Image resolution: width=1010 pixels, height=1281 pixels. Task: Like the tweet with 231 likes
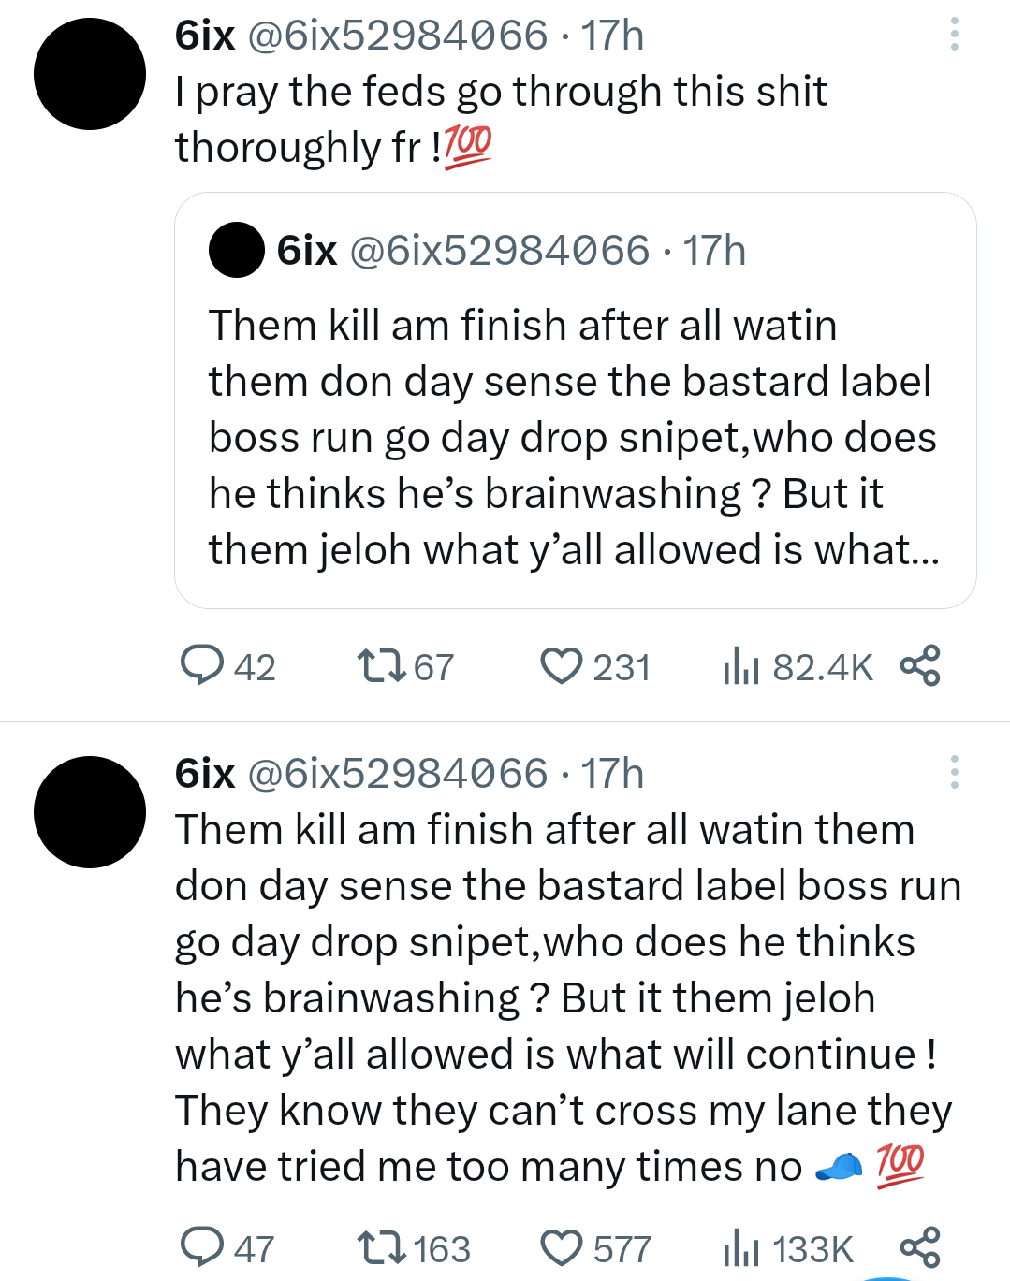562,666
